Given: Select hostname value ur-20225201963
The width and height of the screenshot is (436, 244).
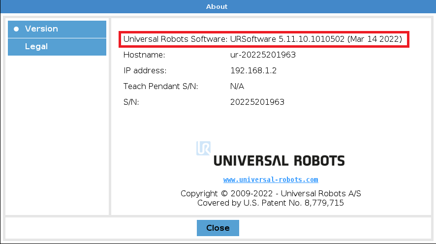Looking at the screenshot, I should (263, 55).
